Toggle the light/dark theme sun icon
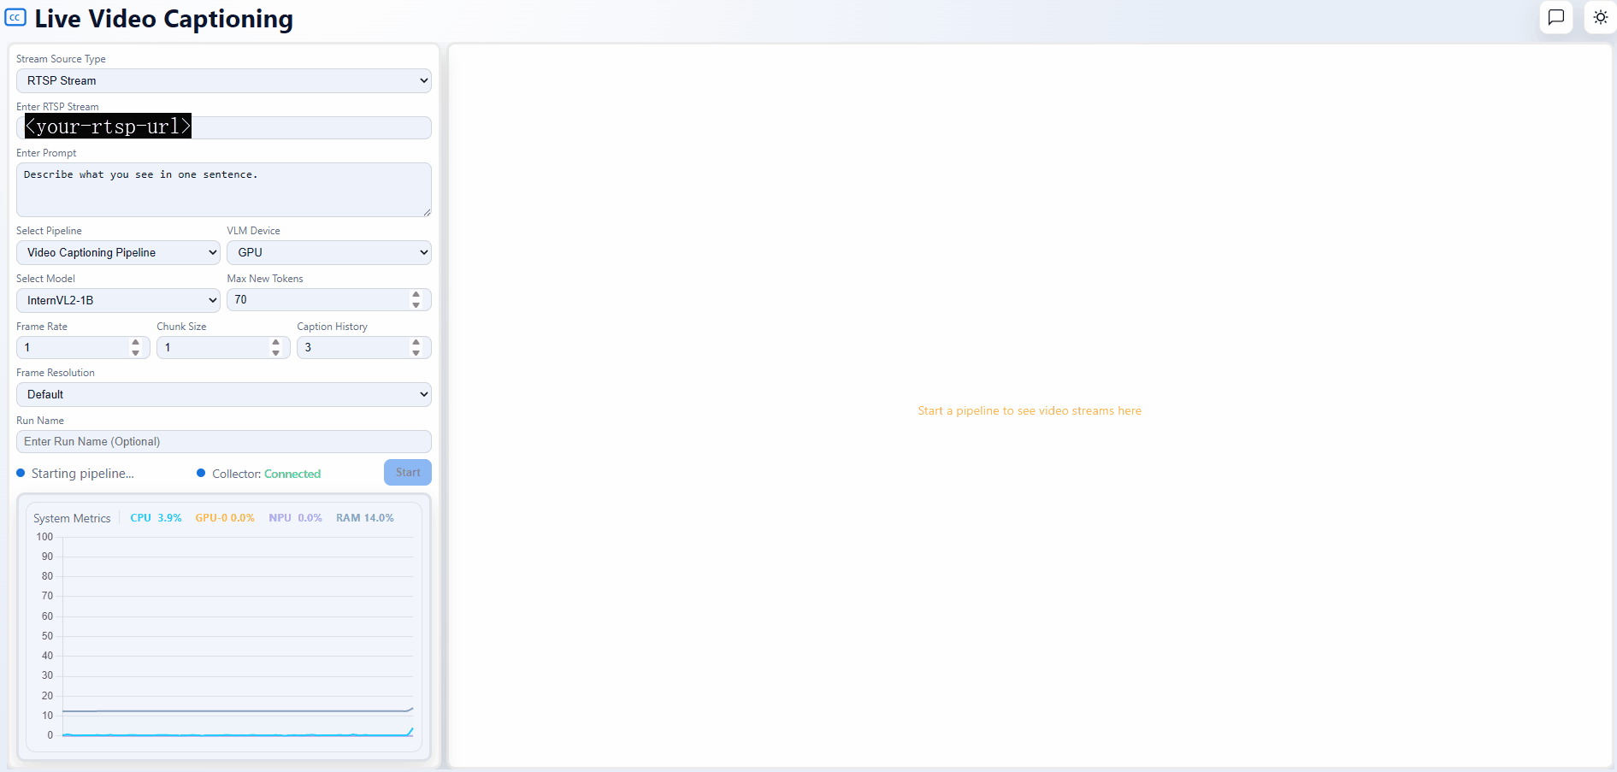The height and width of the screenshot is (772, 1617). click(1601, 17)
